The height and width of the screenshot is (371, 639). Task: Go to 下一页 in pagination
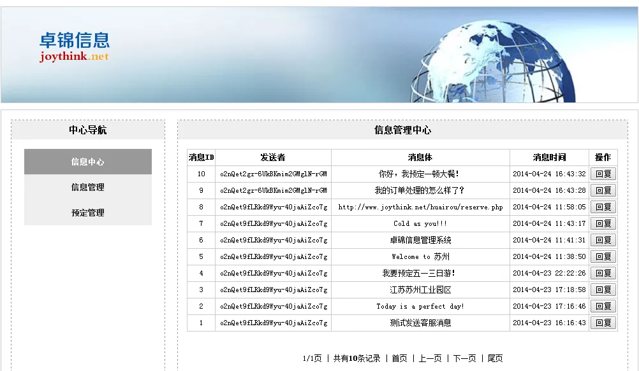point(464,358)
